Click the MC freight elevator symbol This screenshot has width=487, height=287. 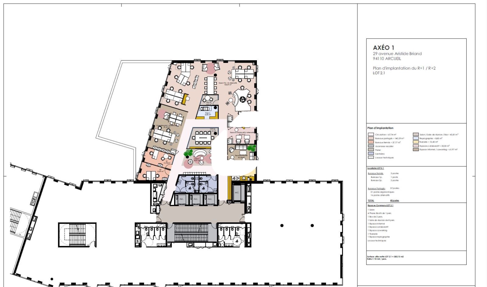pyautogui.click(x=237, y=193)
